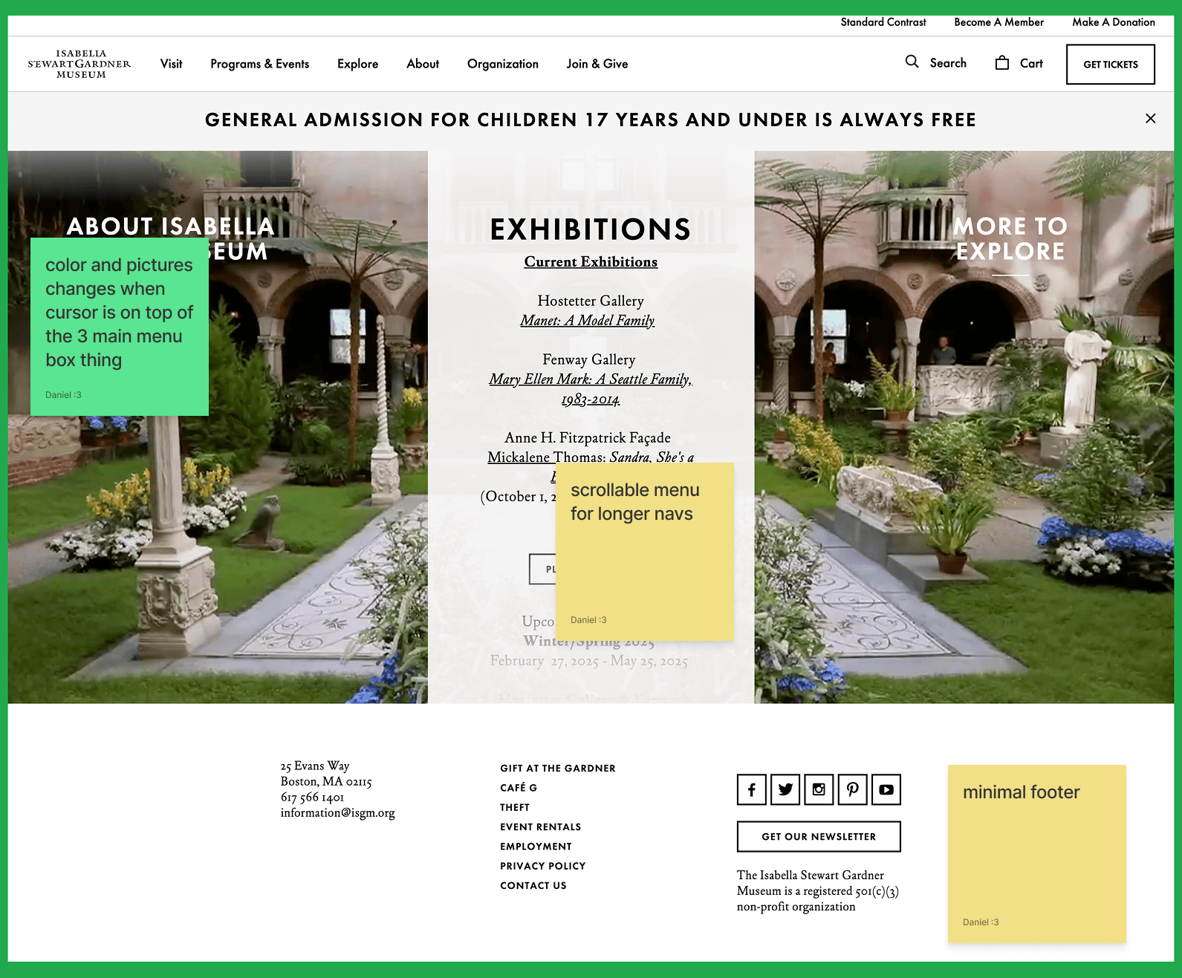Click Become A Member link
This screenshot has width=1182, height=978.
pyautogui.click(x=999, y=22)
